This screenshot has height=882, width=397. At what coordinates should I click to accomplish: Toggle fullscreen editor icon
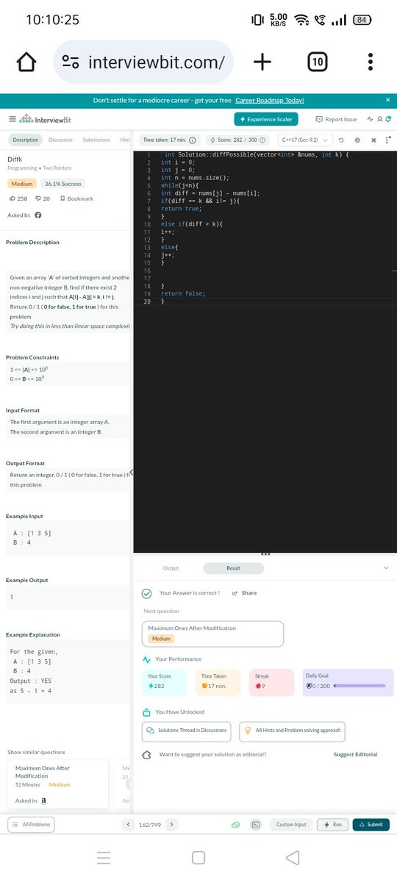(x=373, y=140)
